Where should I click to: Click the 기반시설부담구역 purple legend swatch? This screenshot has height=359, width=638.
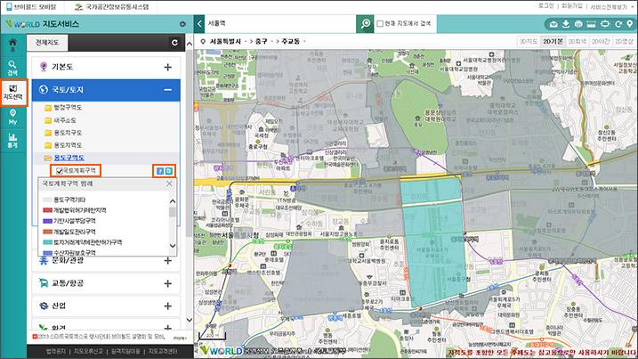click(47, 221)
